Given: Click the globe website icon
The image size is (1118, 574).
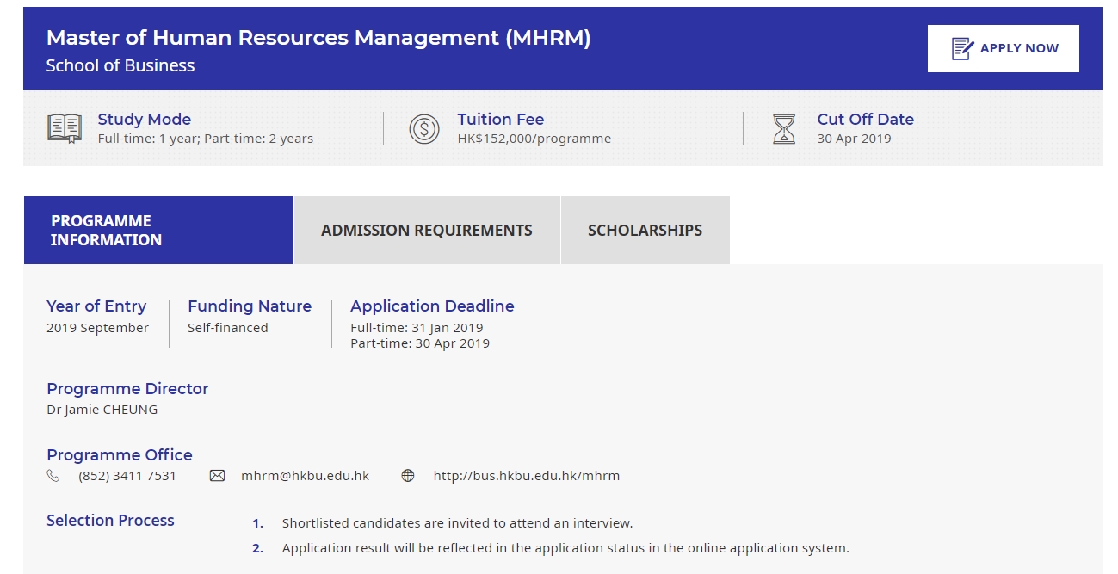Looking at the screenshot, I should point(408,476).
